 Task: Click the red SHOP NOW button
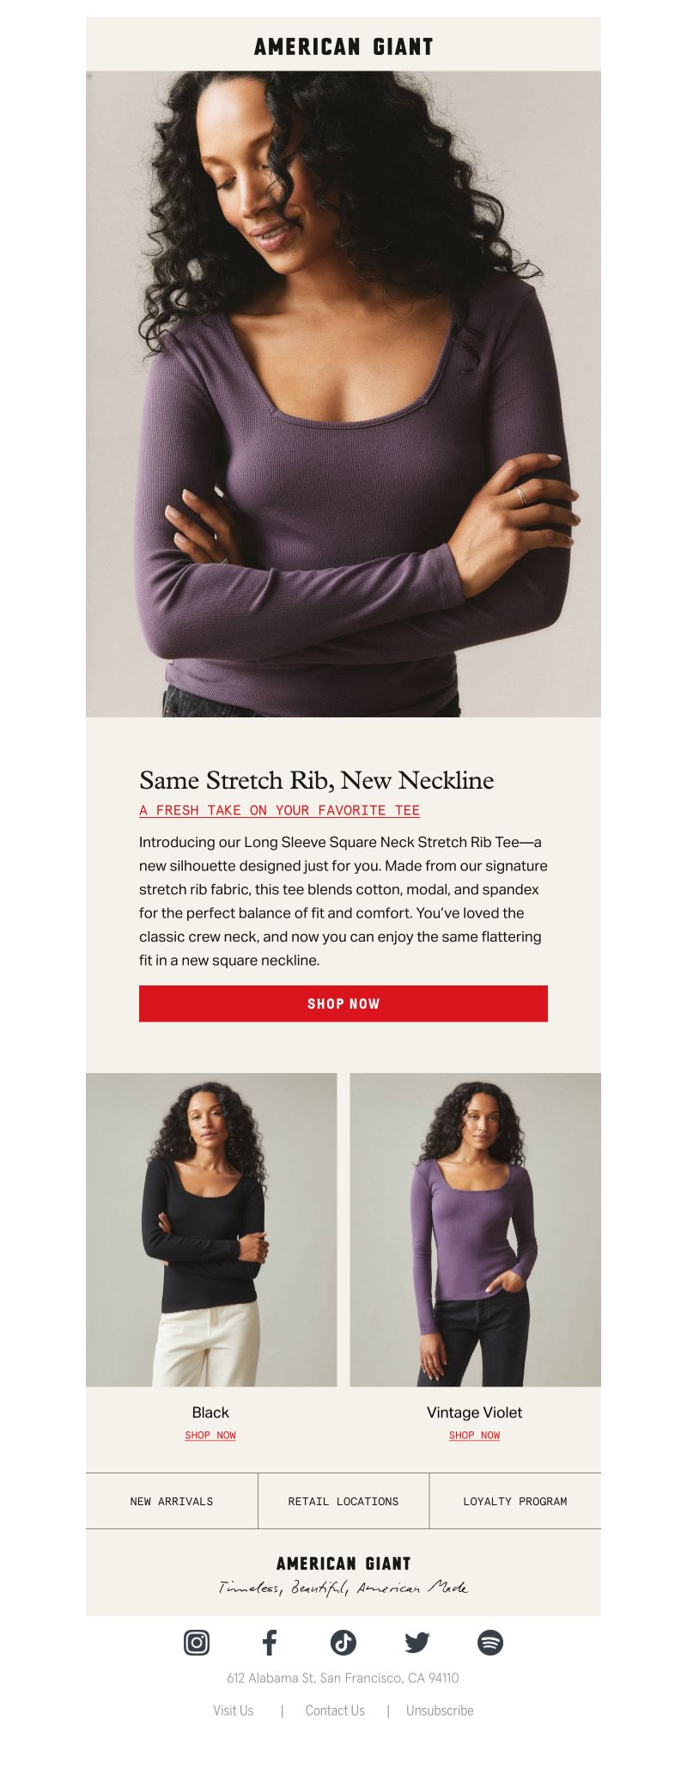point(343,1003)
